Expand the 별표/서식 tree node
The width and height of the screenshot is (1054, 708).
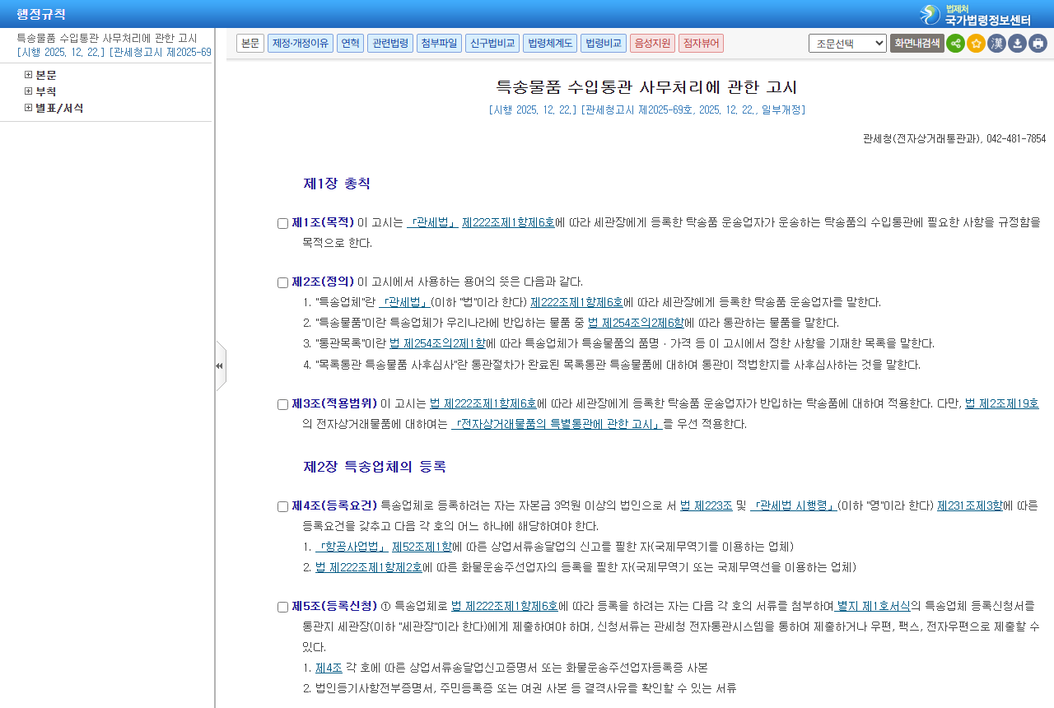click(29, 108)
